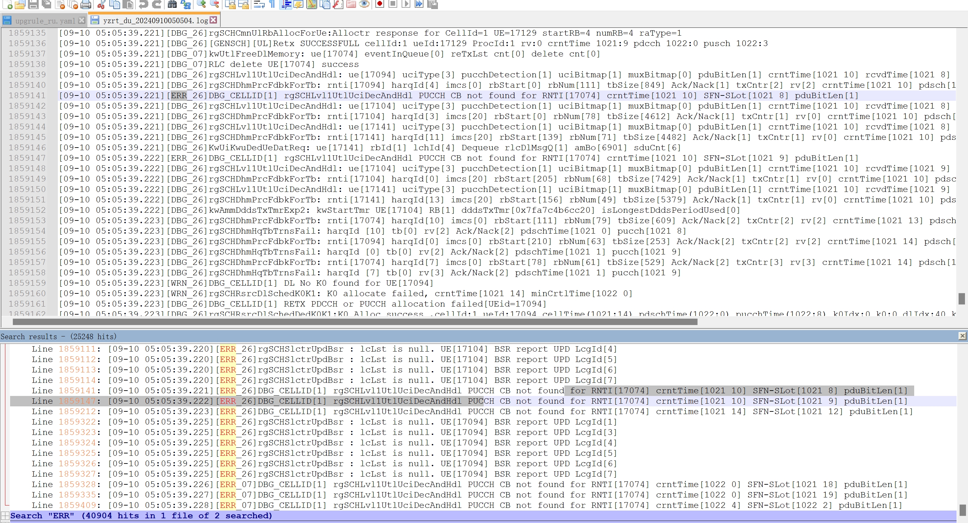Click the Save Recorded Macro icon

pos(433,4)
